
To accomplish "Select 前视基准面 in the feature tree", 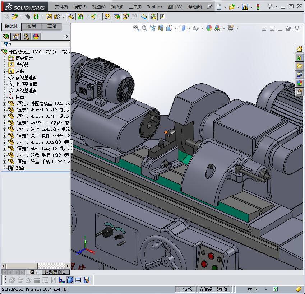I will pyautogui.click(x=26, y=78).
